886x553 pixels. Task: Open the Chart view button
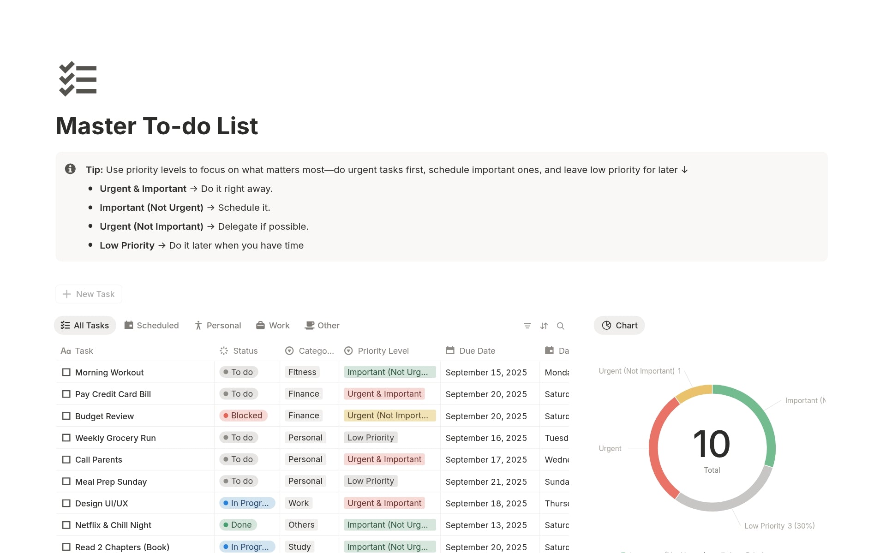(619, 325)
